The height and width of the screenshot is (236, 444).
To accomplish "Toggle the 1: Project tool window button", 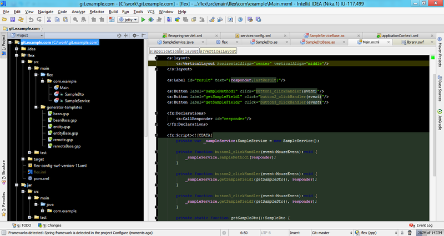I will point(4,45).
